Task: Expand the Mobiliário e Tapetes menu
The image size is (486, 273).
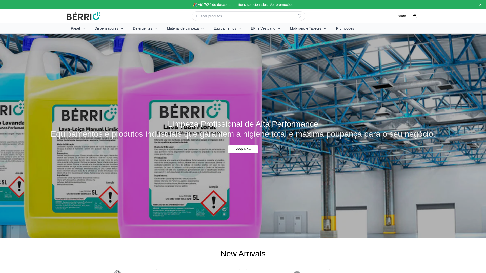Action: [308, 28]
